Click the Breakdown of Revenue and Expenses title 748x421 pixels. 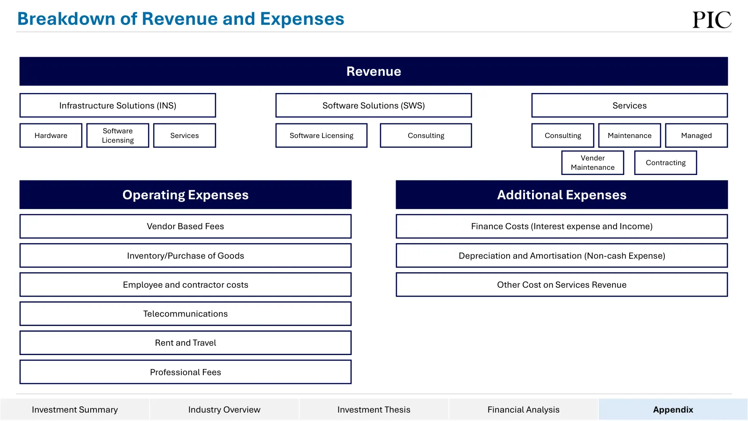[x=181, y=19]
